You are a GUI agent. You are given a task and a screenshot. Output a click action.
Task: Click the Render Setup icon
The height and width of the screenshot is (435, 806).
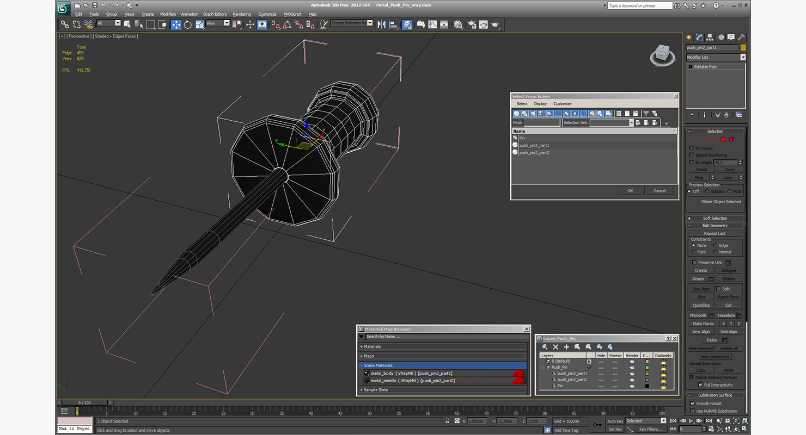click(471, 24)
